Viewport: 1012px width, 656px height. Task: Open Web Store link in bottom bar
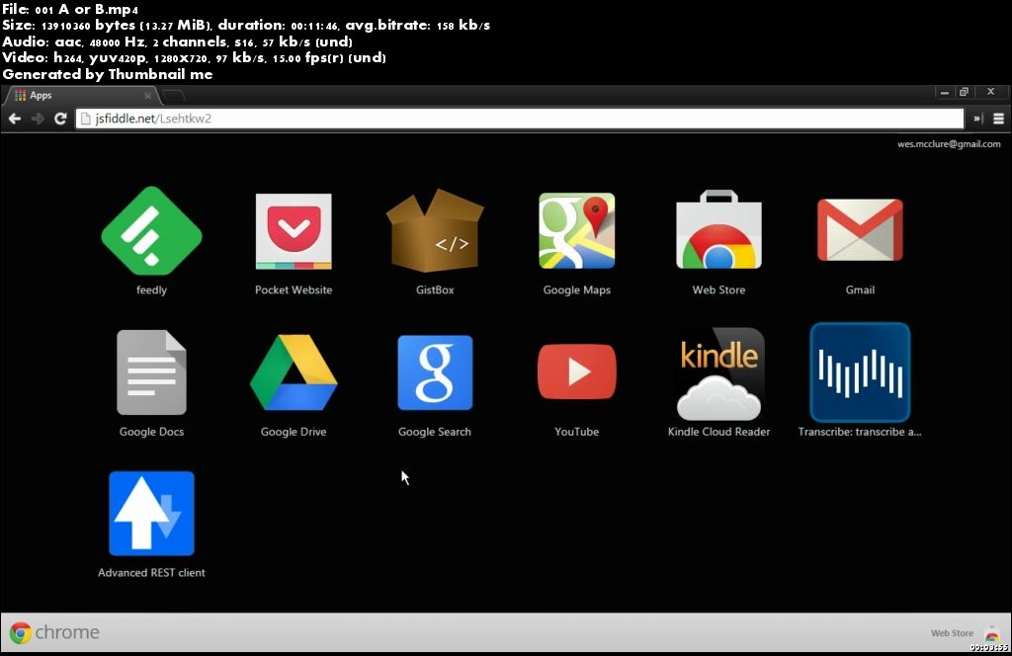965,632
